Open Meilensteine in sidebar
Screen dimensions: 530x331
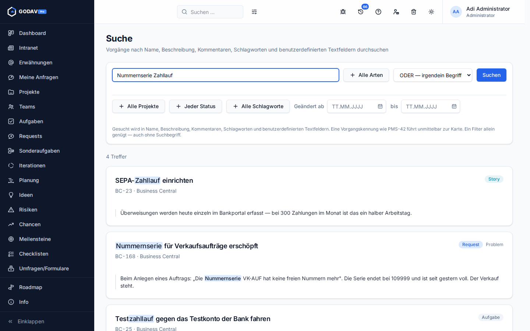(47, 239)
